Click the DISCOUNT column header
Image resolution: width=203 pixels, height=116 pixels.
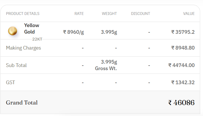coord(141,14)
